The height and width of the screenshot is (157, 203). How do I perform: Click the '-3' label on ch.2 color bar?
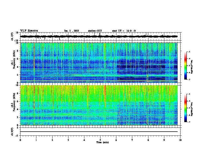pyautogui.click(x=189, y=94)
